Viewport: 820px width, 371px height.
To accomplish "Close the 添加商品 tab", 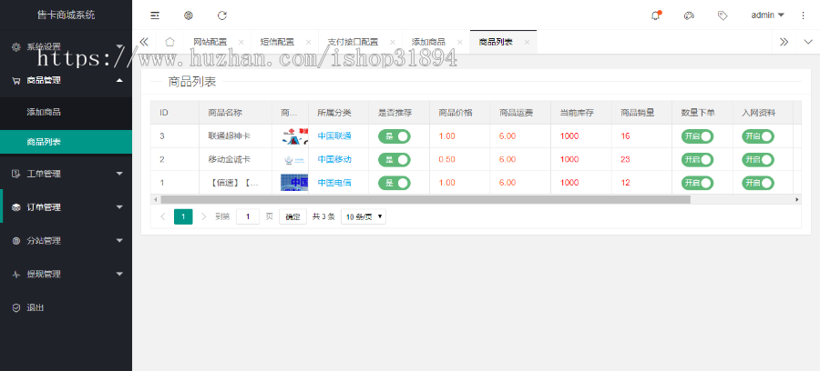I will (x=460, y=42).
